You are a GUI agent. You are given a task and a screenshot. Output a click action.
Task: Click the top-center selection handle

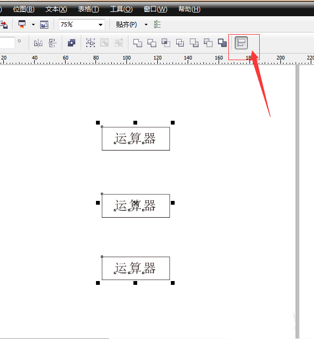point(136,122)
